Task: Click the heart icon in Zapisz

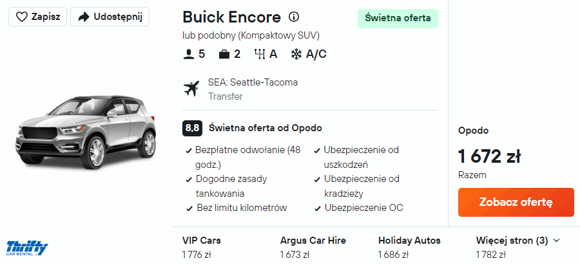Action: coord(22,17)
